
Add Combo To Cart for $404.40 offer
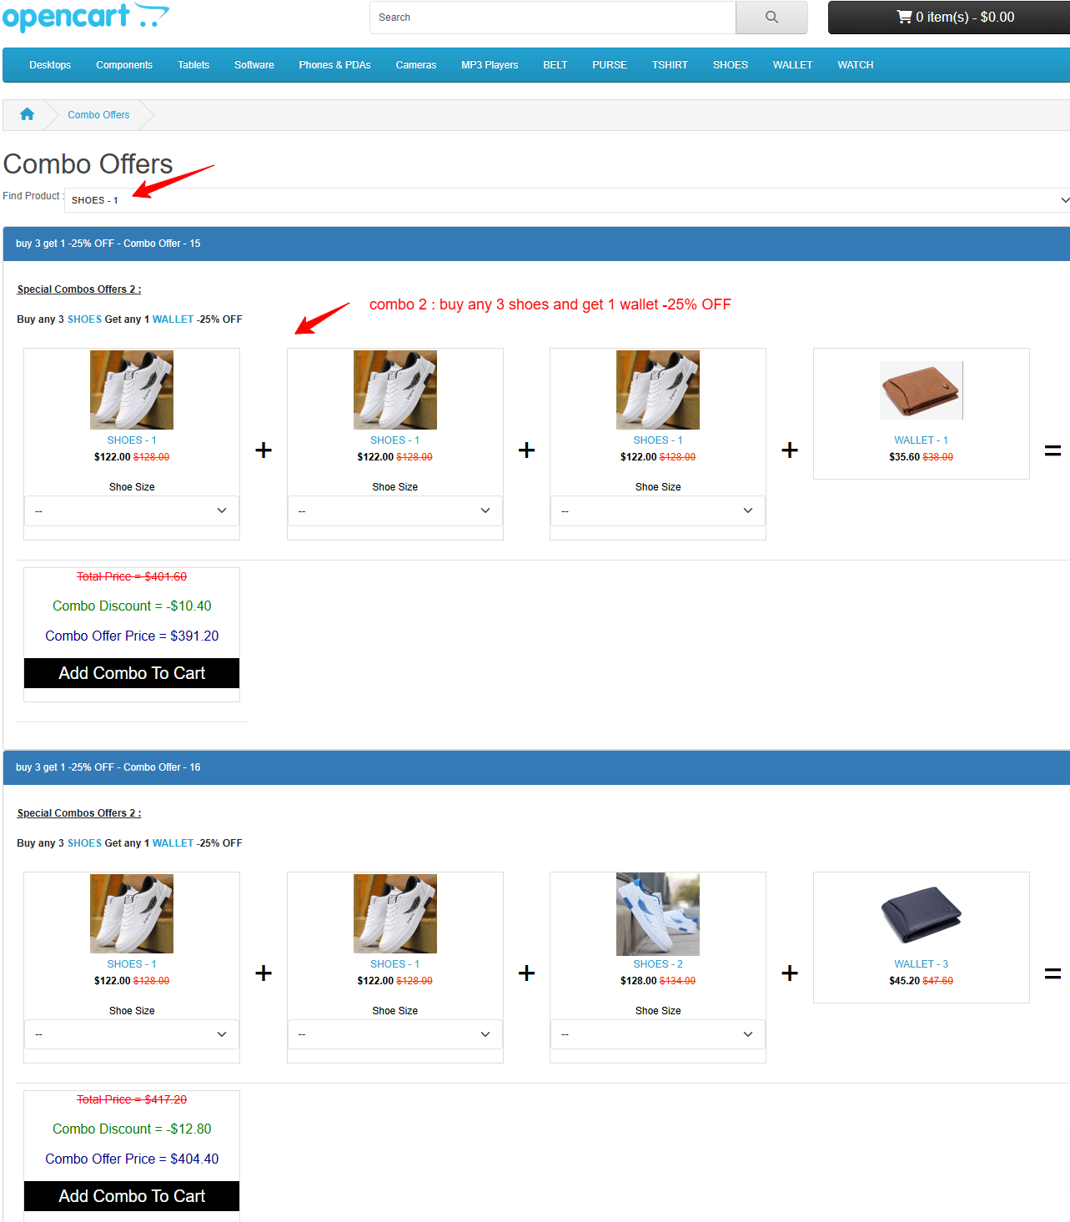click(x=132, y=1196)
